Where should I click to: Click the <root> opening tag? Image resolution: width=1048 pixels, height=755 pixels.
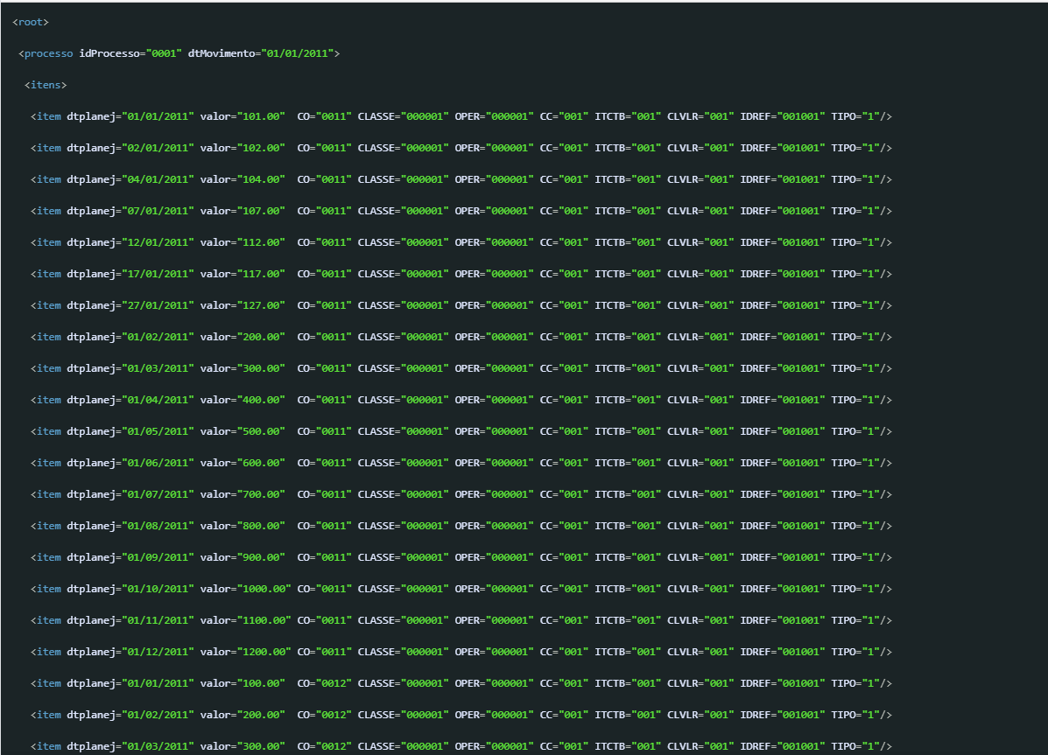pos(31,22)
